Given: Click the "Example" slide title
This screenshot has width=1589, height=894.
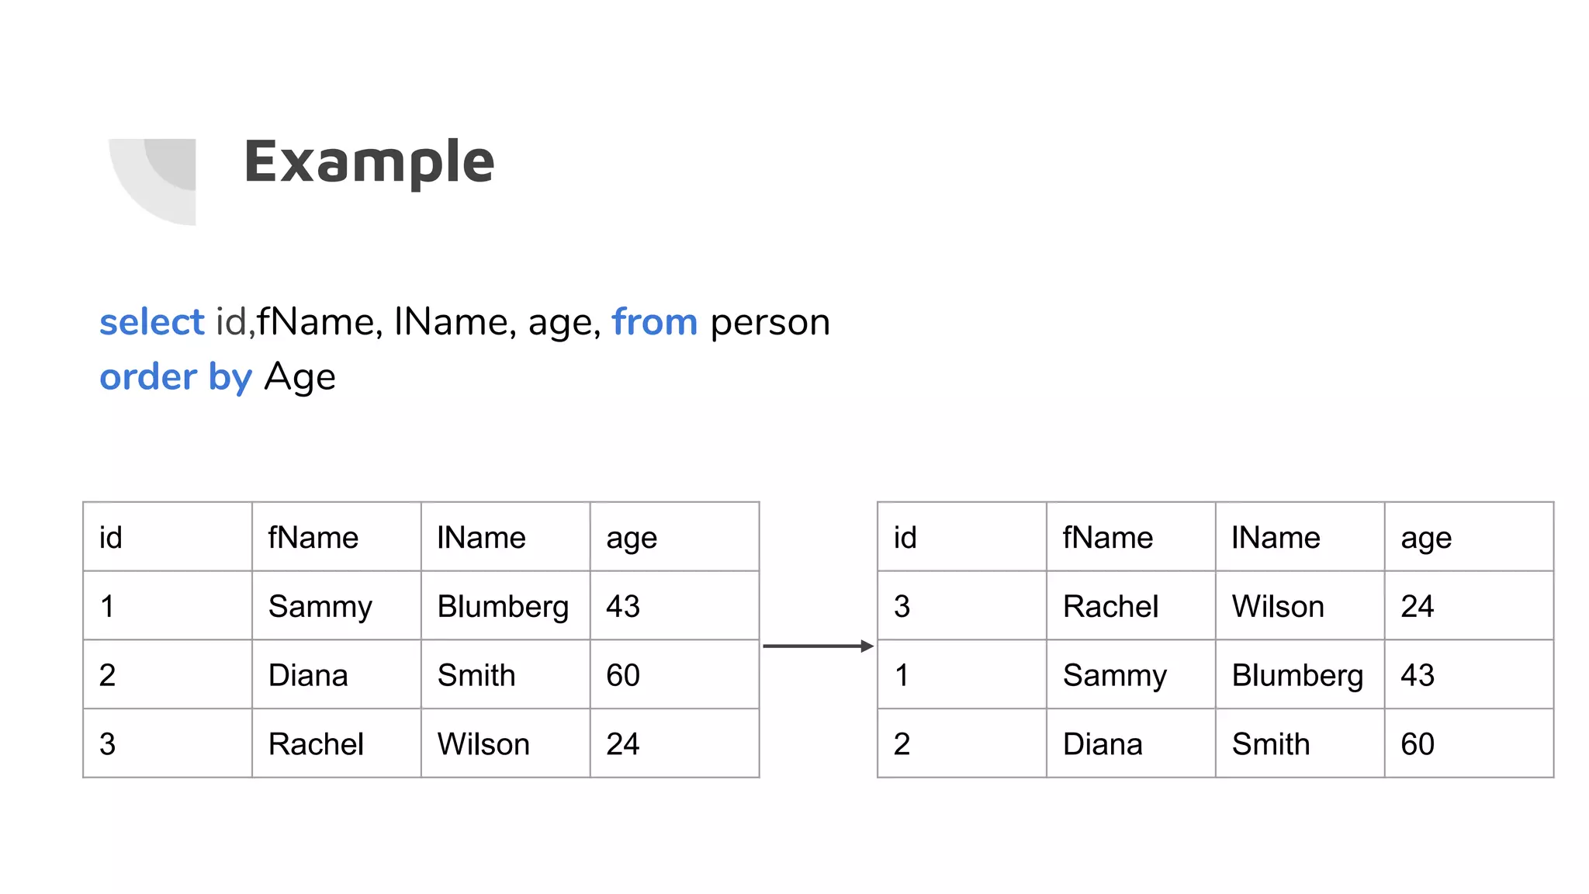Looking at the screenshot, I should pos(369,161).
